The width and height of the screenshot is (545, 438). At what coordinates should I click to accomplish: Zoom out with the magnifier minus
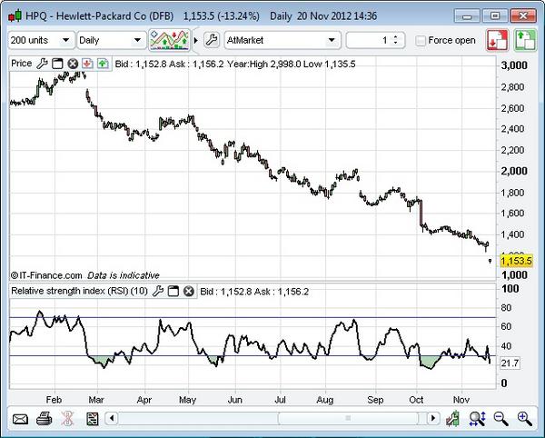(x=500, y=419)
